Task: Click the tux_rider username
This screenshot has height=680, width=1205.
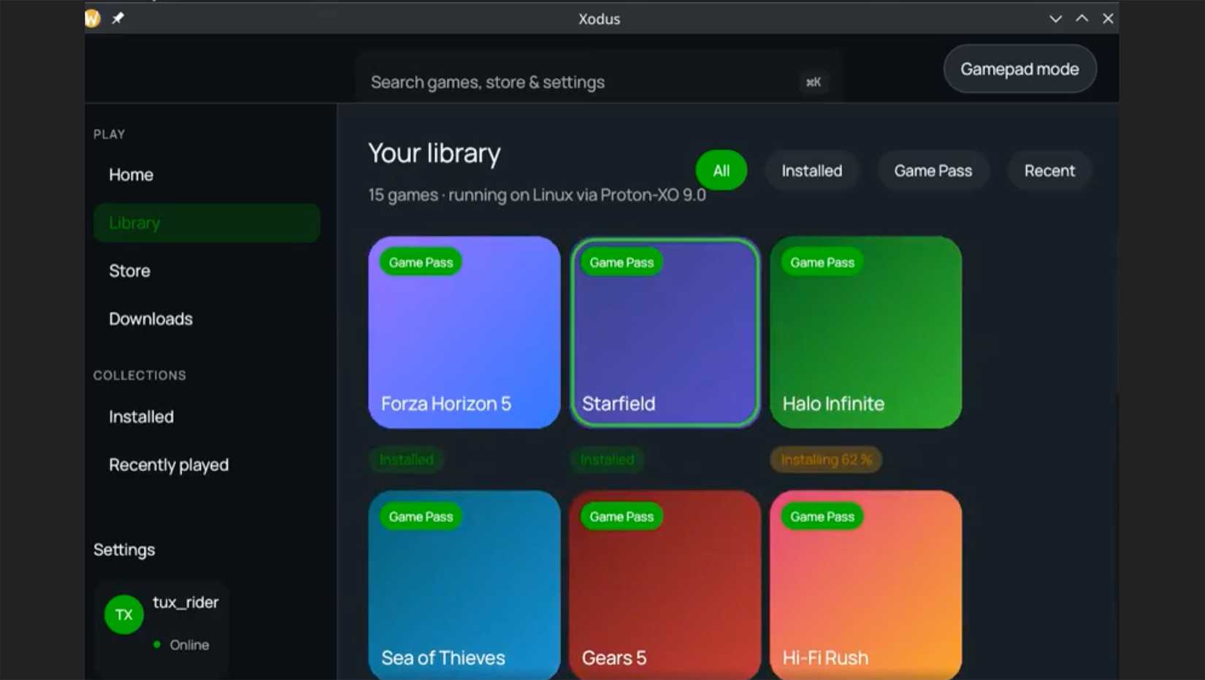Action: coord(185,603)
